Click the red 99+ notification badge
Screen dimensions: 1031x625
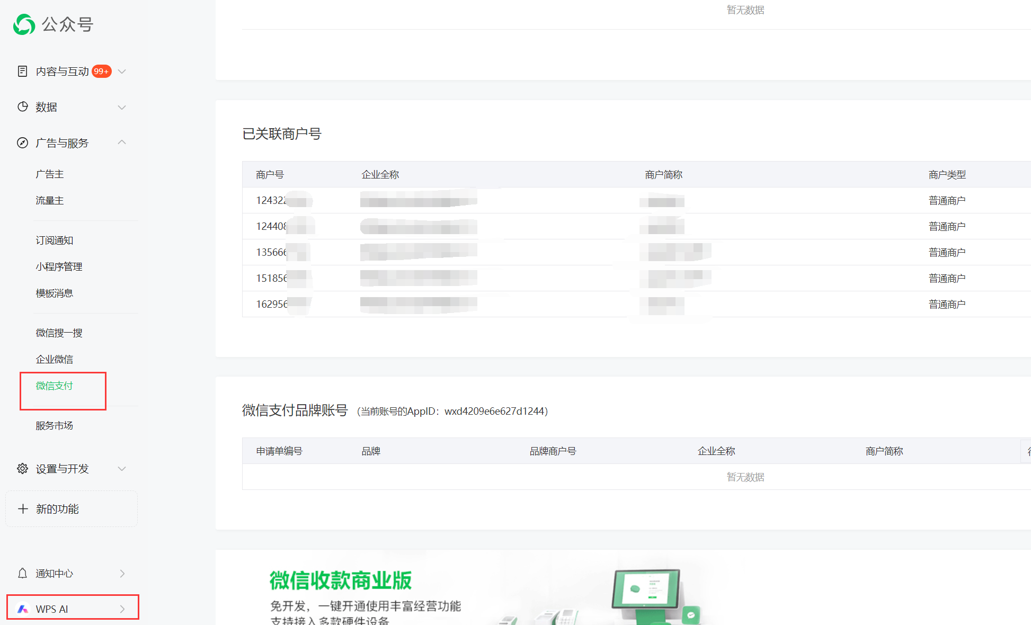(101, 71)
